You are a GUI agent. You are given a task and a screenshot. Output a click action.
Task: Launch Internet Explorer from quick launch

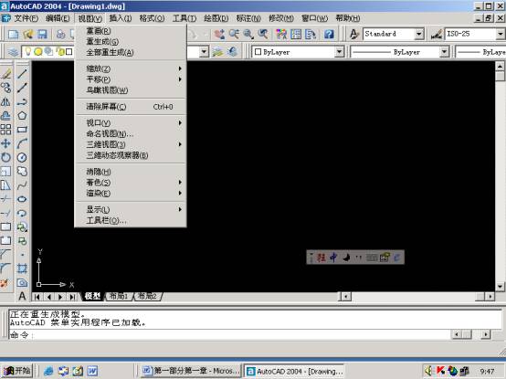48,371
